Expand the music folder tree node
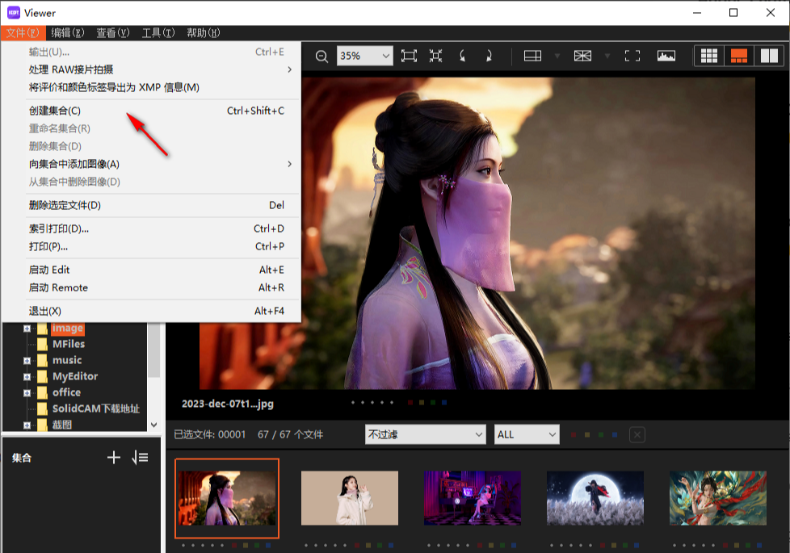 pyautogui.click(x=27, y=360)
